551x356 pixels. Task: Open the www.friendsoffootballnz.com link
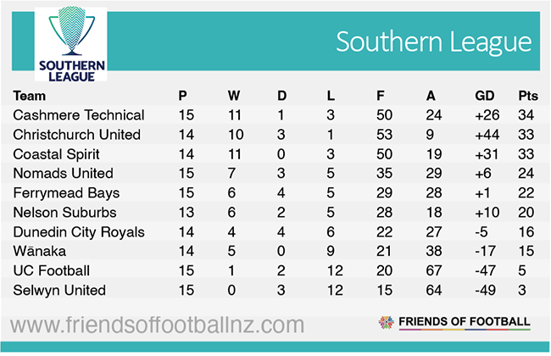coord(159,324)
